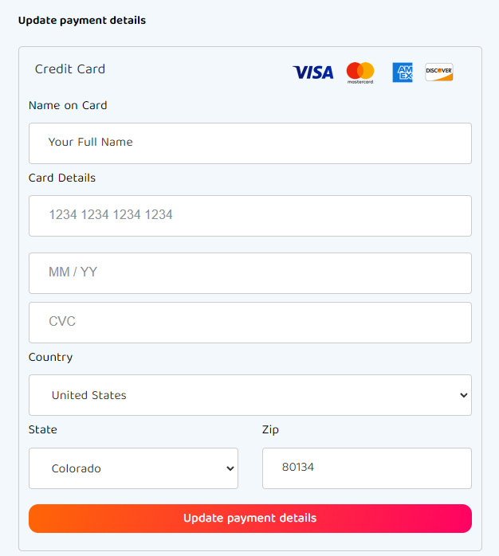Click the Update payment details page heading
This screenshot has height=556, width=499.
point(82,21)
